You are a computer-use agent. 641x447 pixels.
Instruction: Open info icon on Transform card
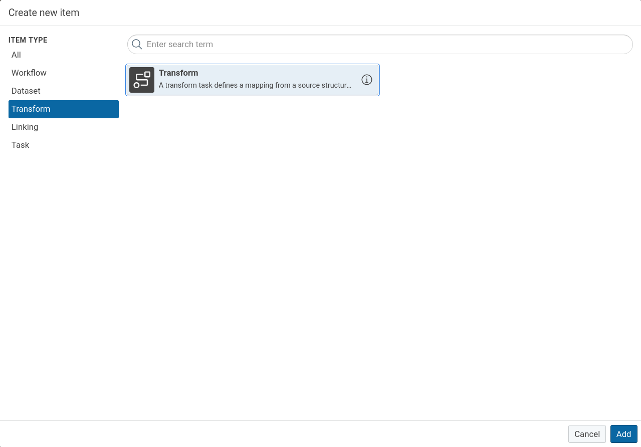[x=367, y=80]
